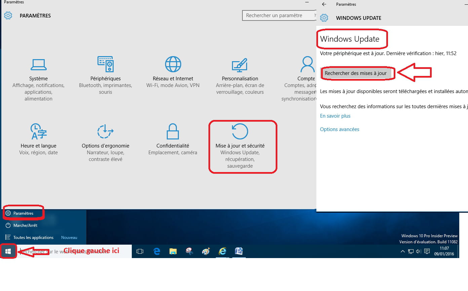This screenshot has width=468, height=291.
Task: Launch Internet Explorer from the taskbar
Action: pos(222,251)
